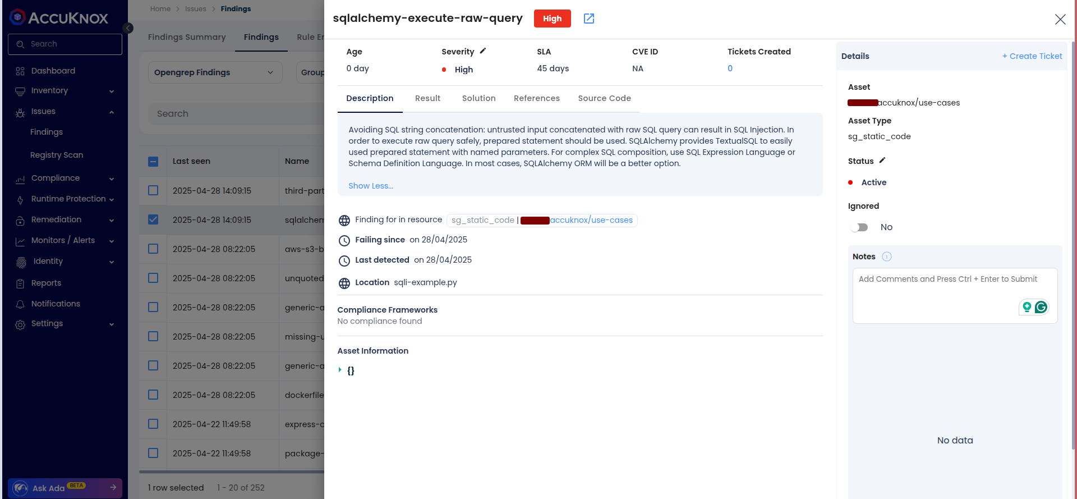Screen dimensions: 1077x499
Task: Uncheck the sqlalchemy row checkbox
Action: pyautogui.click(x=153, y=219)
